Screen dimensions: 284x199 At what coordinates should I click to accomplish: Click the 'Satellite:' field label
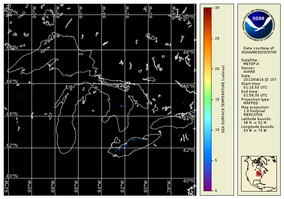pyautogui.click(x=249, y=60)
